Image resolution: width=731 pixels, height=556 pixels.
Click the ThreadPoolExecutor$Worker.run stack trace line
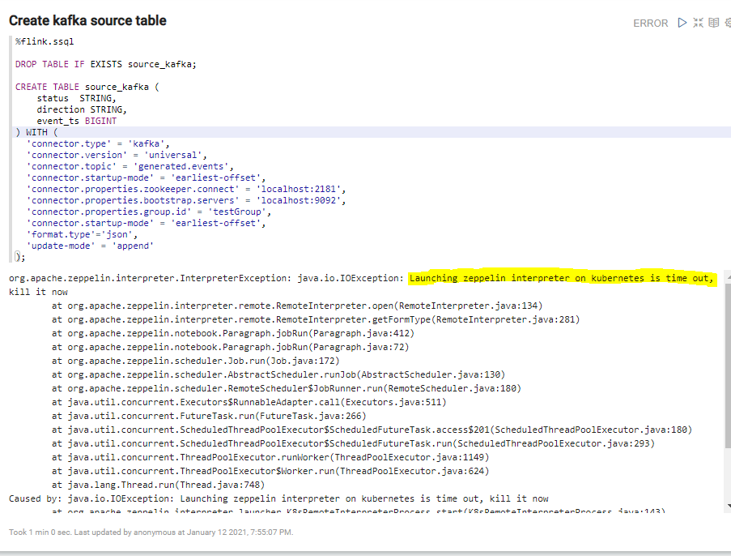tap(271, 471)
